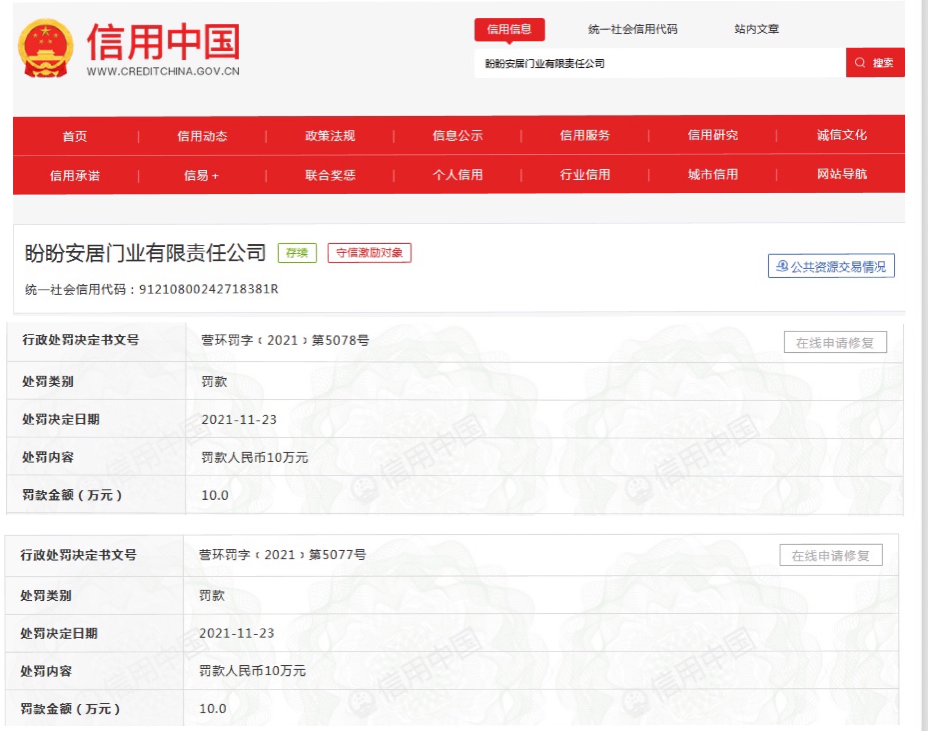This screenshot has height=731, width=928.
Task: Click the green 存续 status tag
Action: (297, 252)
